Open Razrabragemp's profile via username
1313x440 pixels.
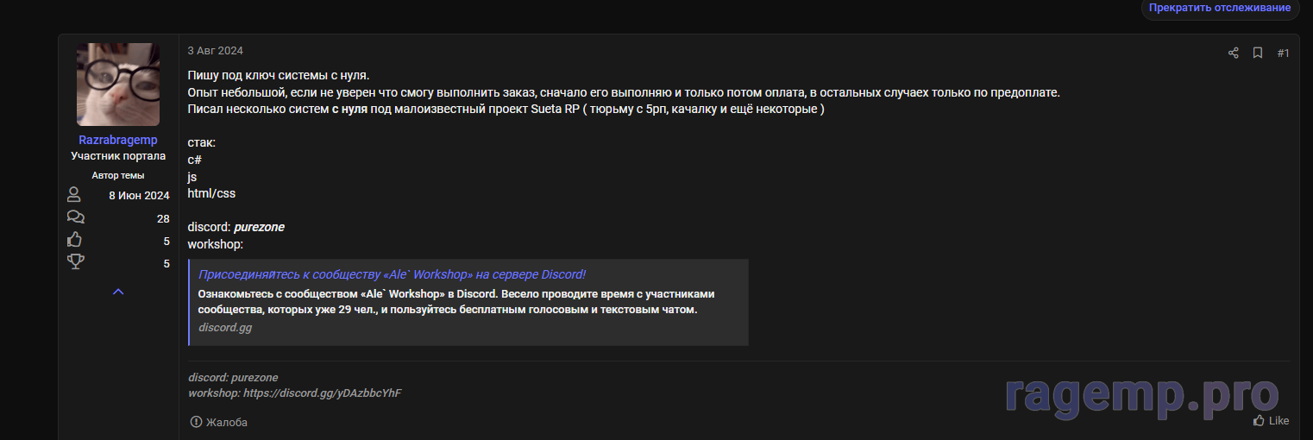click(x=118, y=140)
